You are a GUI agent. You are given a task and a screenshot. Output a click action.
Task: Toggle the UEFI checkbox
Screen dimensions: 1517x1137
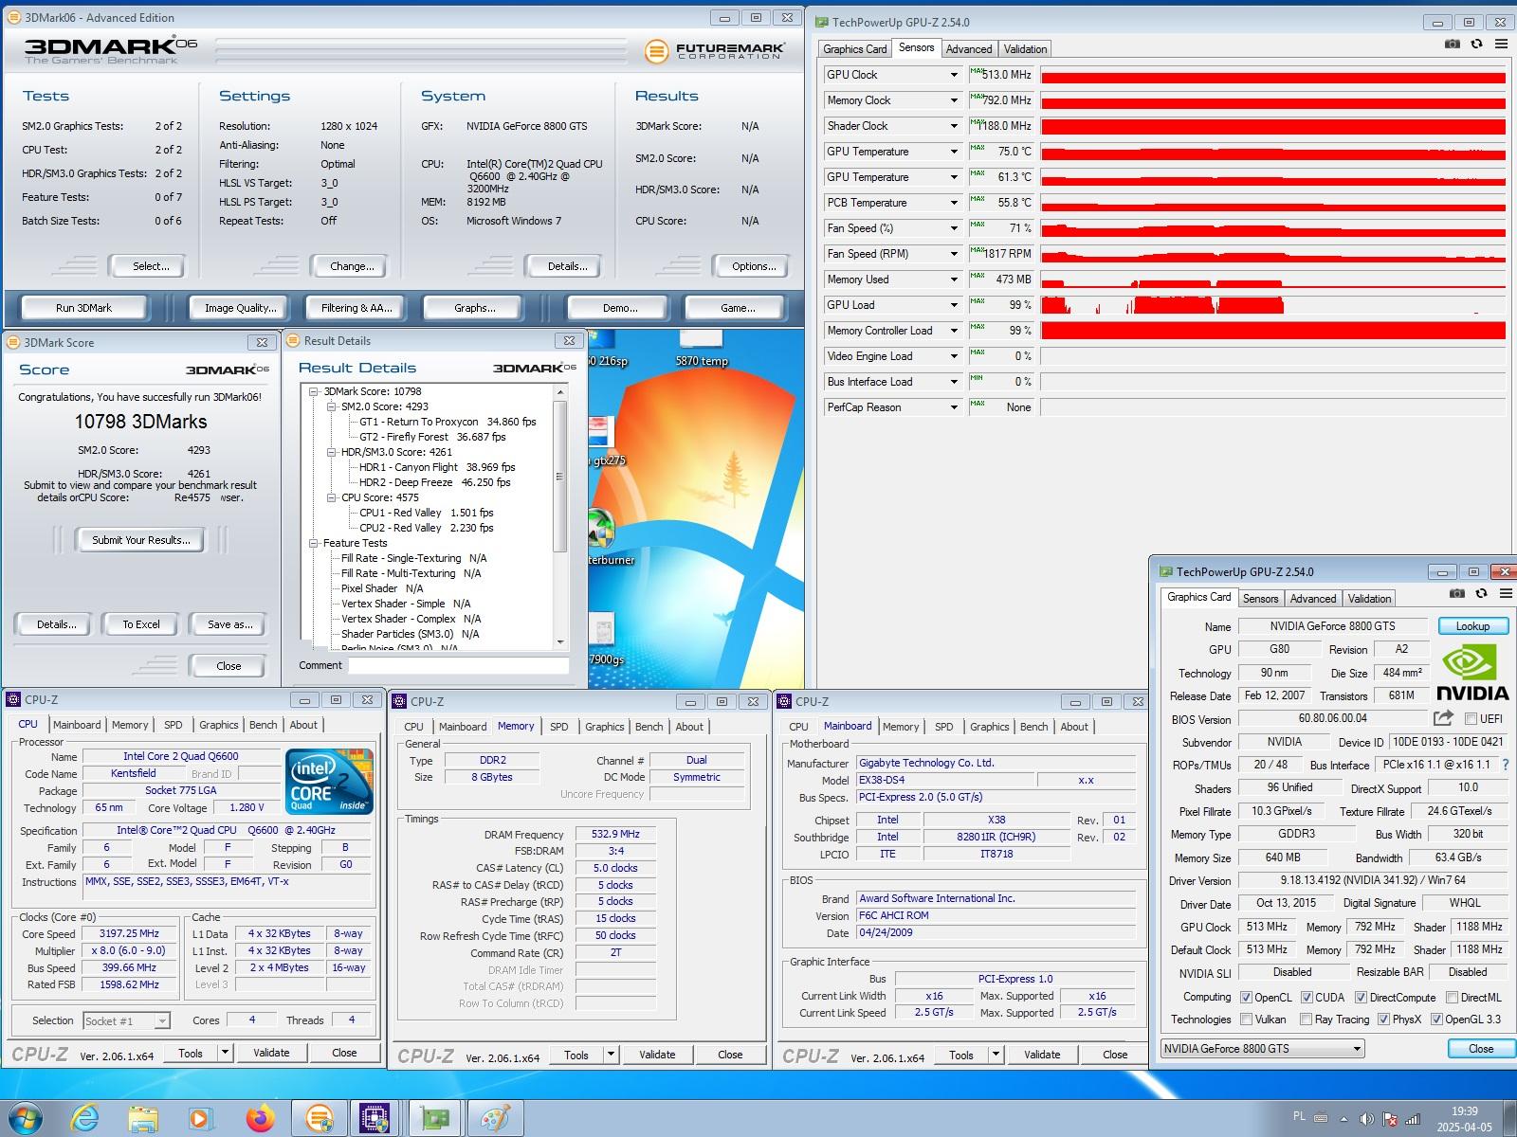point(1471,719)
